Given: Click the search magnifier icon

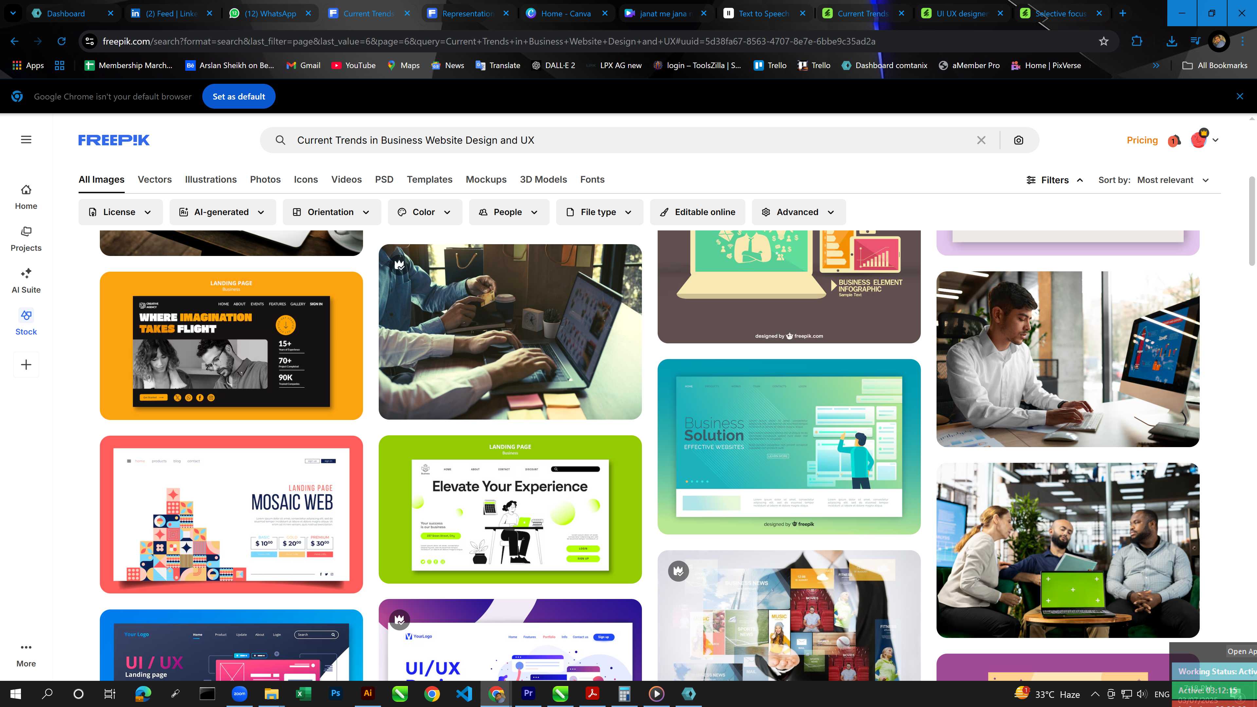Looking at the screenshot, I should click(x=280, y=140).
